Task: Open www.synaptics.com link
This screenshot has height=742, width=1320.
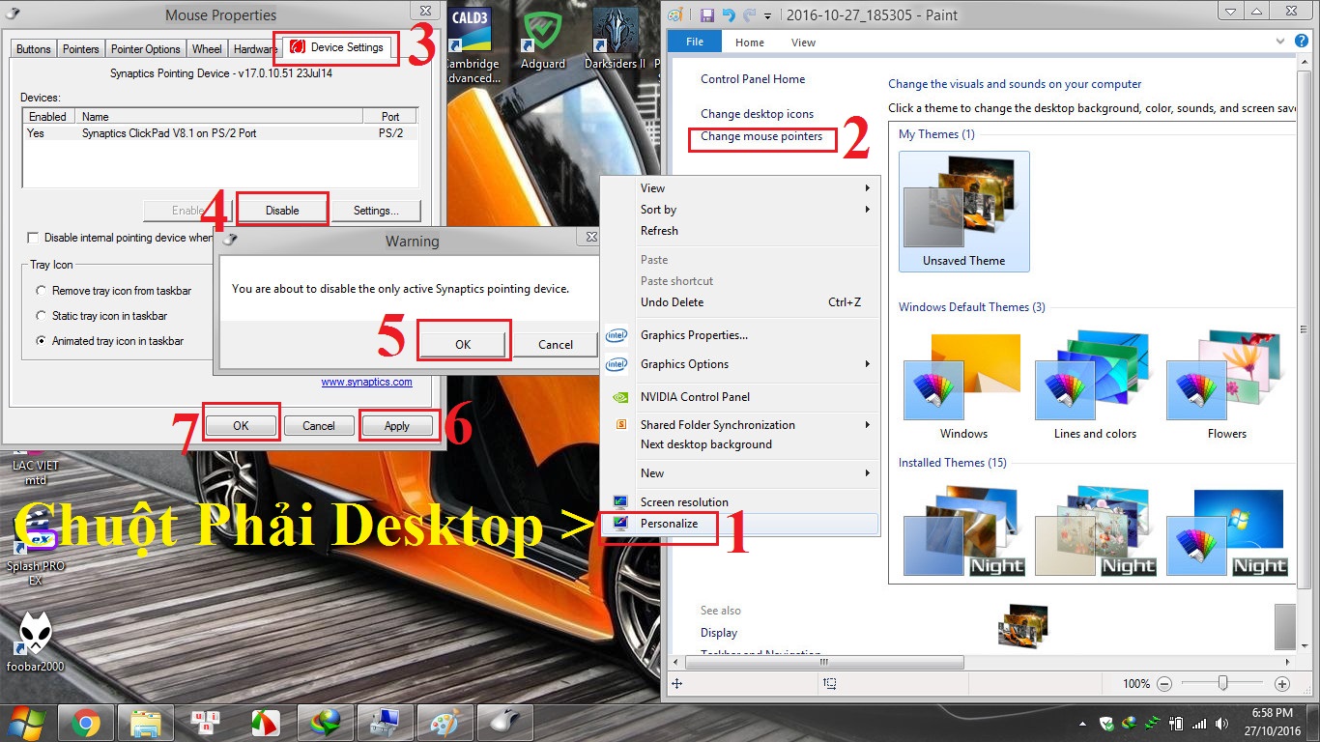Action: [367, 382]
